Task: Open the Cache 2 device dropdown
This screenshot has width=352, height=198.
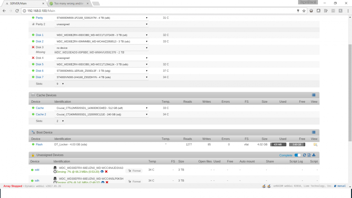Action: pyautogui.click(x=102, y=114)
